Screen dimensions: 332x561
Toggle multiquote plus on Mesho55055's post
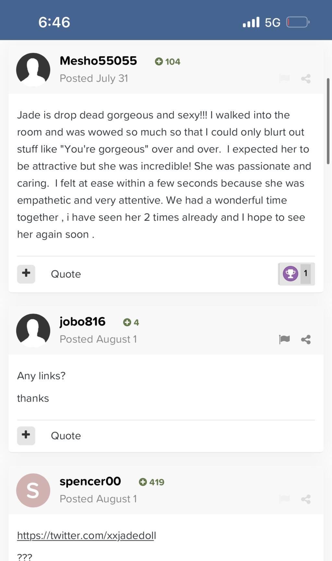coord(26,274)
